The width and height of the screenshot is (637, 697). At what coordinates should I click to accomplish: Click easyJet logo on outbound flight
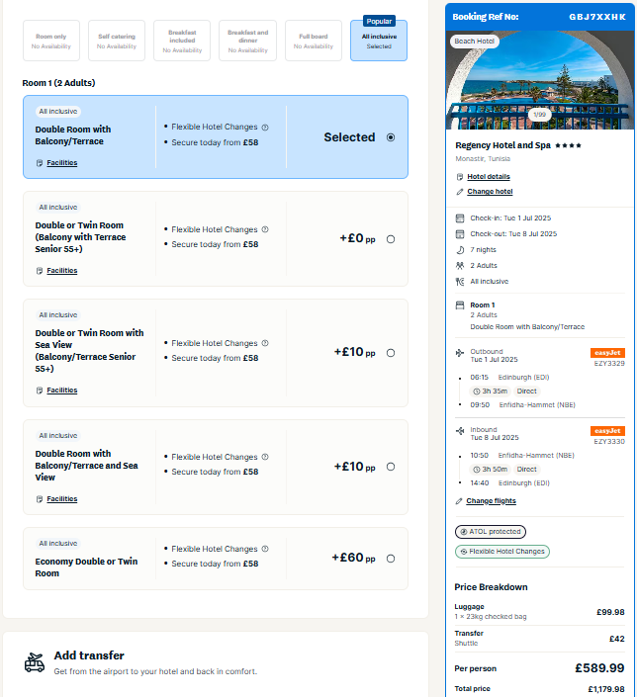(x=607, y=353)
